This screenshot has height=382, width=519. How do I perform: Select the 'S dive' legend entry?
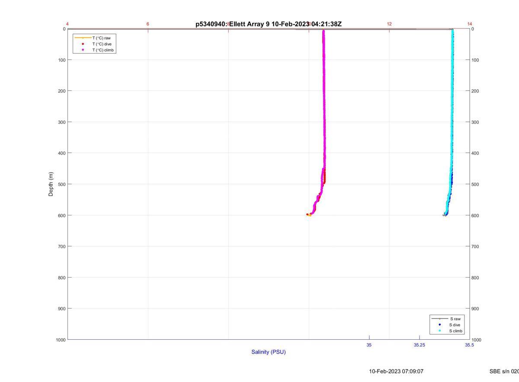455,325
